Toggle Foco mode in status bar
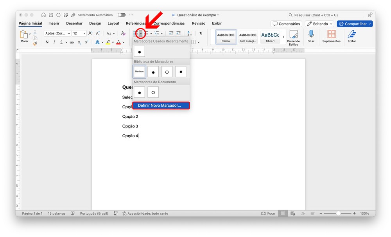The height and width of the screenshot is (237, 391). [x=268, y=214]
